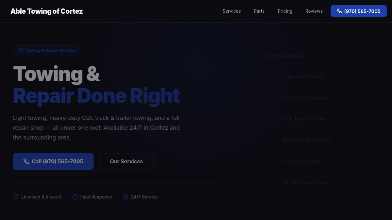Click the phone icon in header button

(339, 11)
